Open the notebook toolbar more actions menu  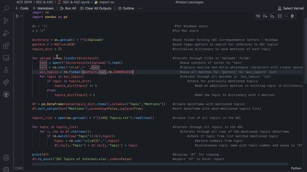140,9
